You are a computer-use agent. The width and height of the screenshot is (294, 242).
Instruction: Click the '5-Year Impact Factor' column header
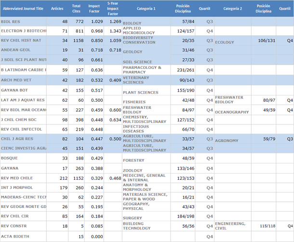click(113, 9)
